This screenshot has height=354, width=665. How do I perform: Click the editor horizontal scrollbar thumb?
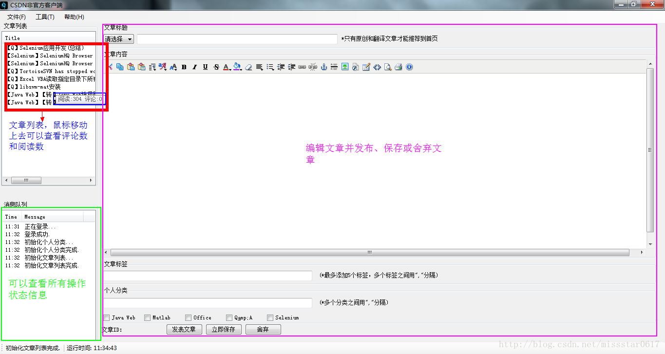pyautogui.click(x=370, y=253)
